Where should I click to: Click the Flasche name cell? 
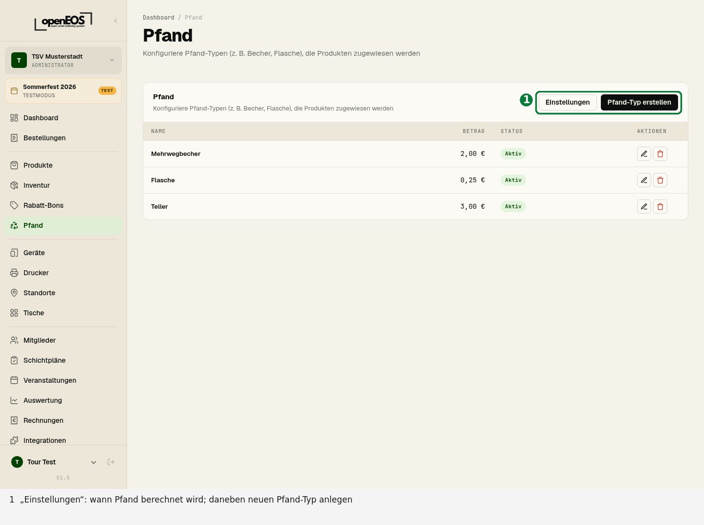point(163,180)
